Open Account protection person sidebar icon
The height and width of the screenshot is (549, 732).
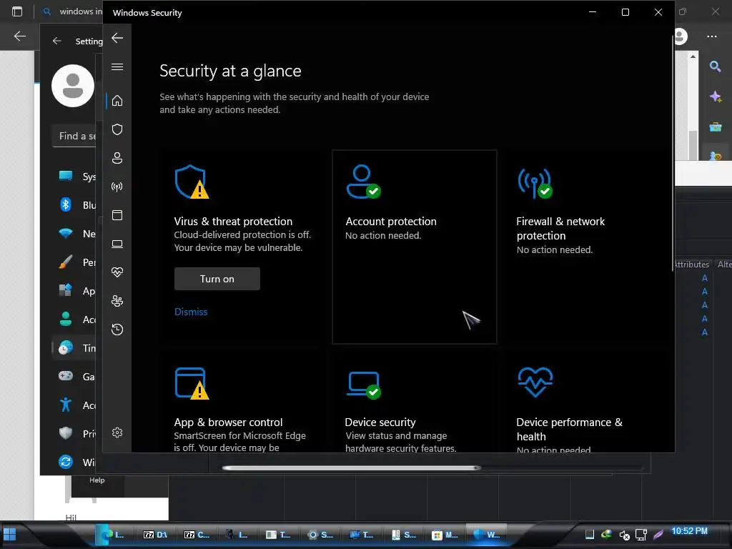click(x=117, y=158)
